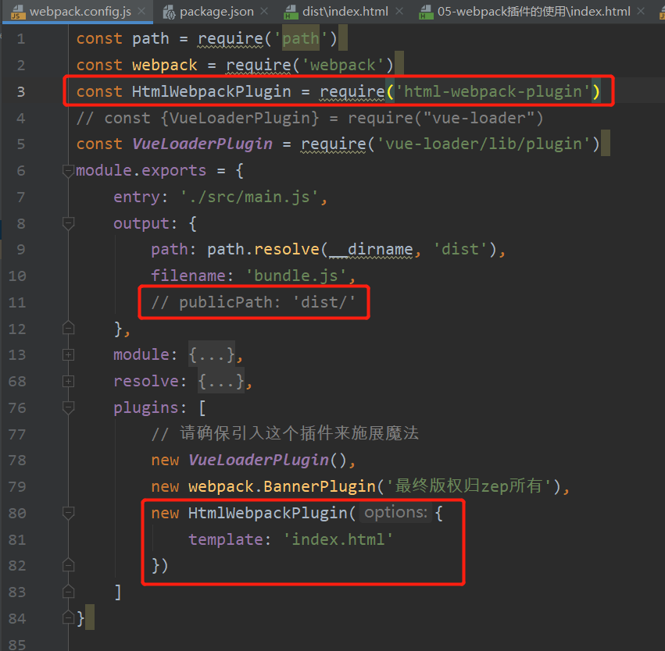
Task: Click the entry key on line 7
Action: point(136,197)
